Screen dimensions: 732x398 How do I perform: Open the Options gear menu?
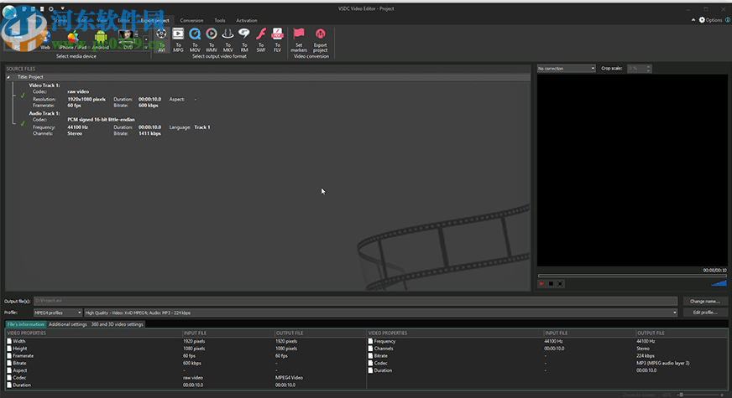point(710,20)
